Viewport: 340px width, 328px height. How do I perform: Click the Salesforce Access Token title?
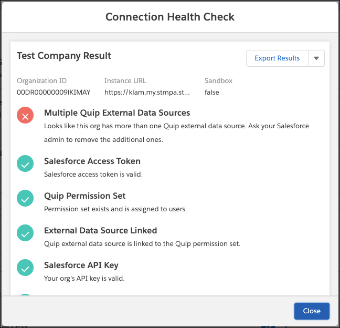click(92, 161)
